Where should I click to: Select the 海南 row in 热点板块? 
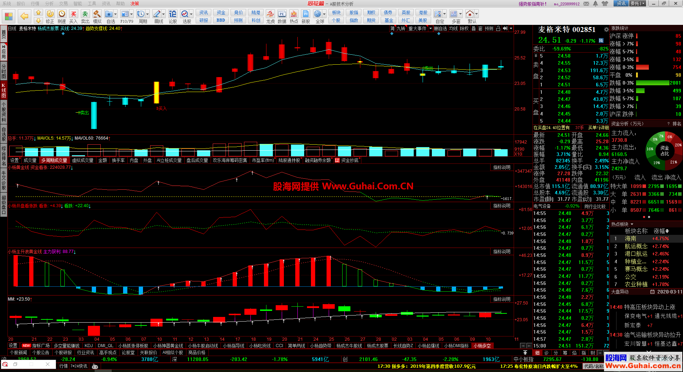[x=646, y=239]
